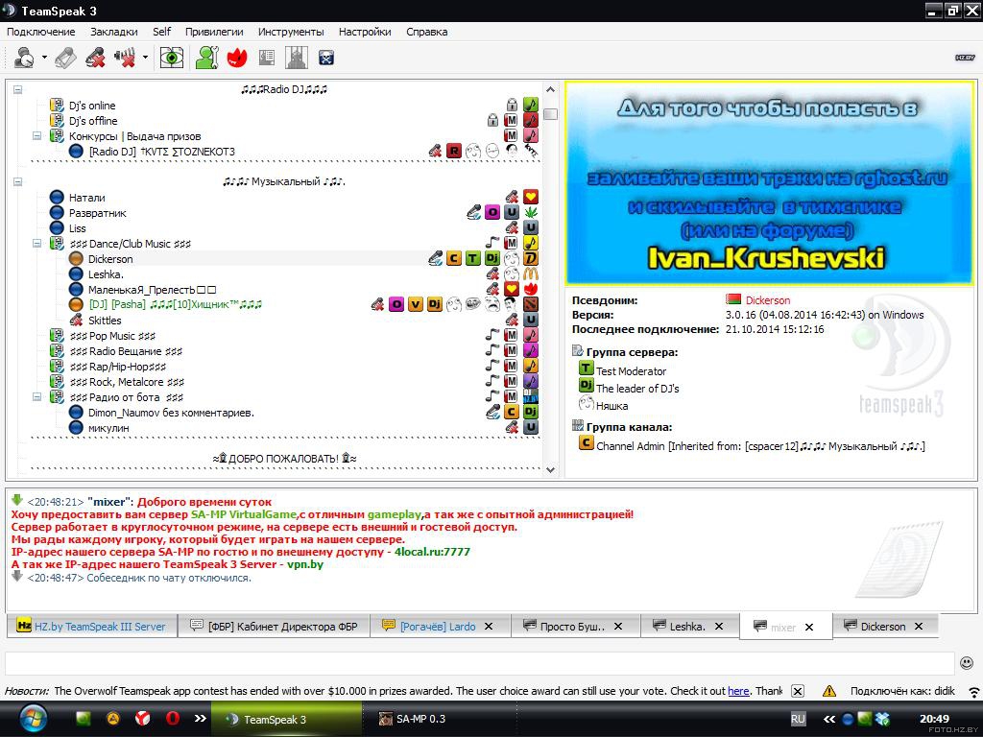Open the Инструменты menu

(291, 32)
